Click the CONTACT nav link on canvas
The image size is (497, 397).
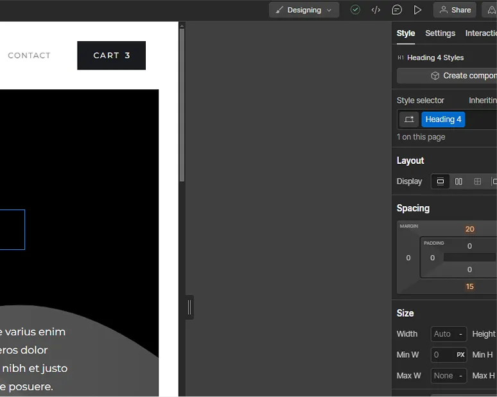click(29, 55)
